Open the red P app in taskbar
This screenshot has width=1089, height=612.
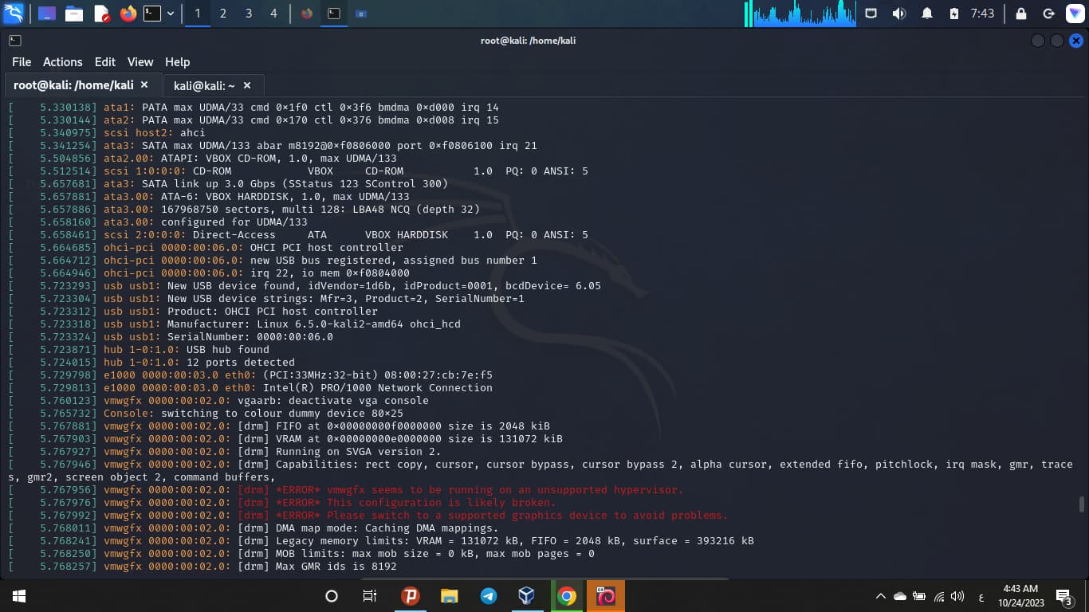pos(411,596)
